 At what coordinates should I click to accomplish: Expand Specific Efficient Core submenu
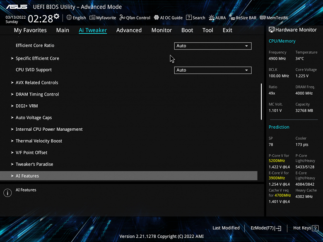pos(37,58)
